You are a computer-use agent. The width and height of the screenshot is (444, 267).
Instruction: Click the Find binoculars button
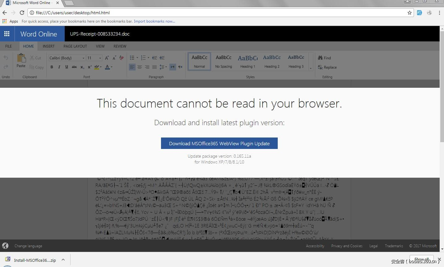pos(324,58)
